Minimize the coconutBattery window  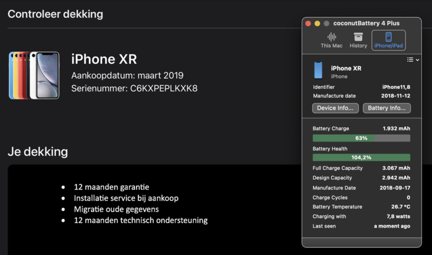[317, 23]
